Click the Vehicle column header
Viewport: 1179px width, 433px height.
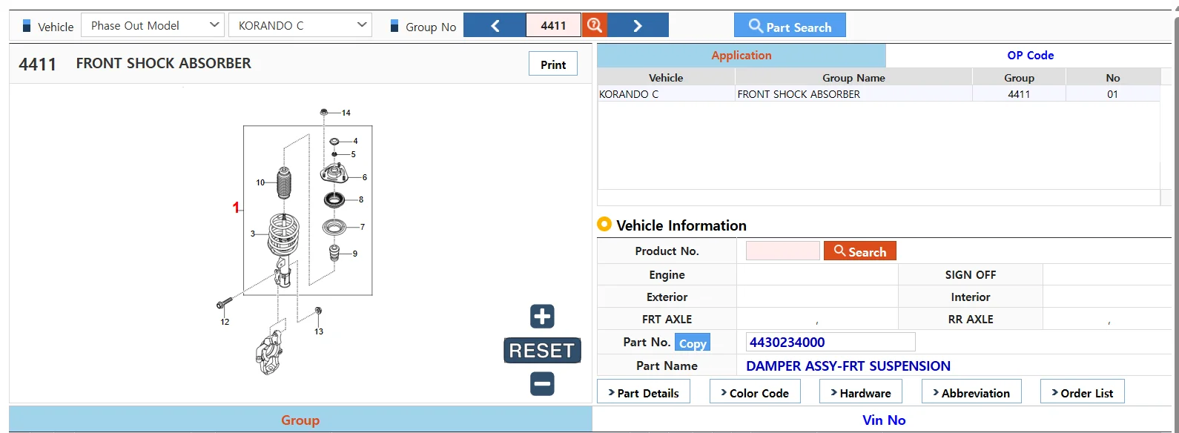pyautogui.click(x=666, y=77)
